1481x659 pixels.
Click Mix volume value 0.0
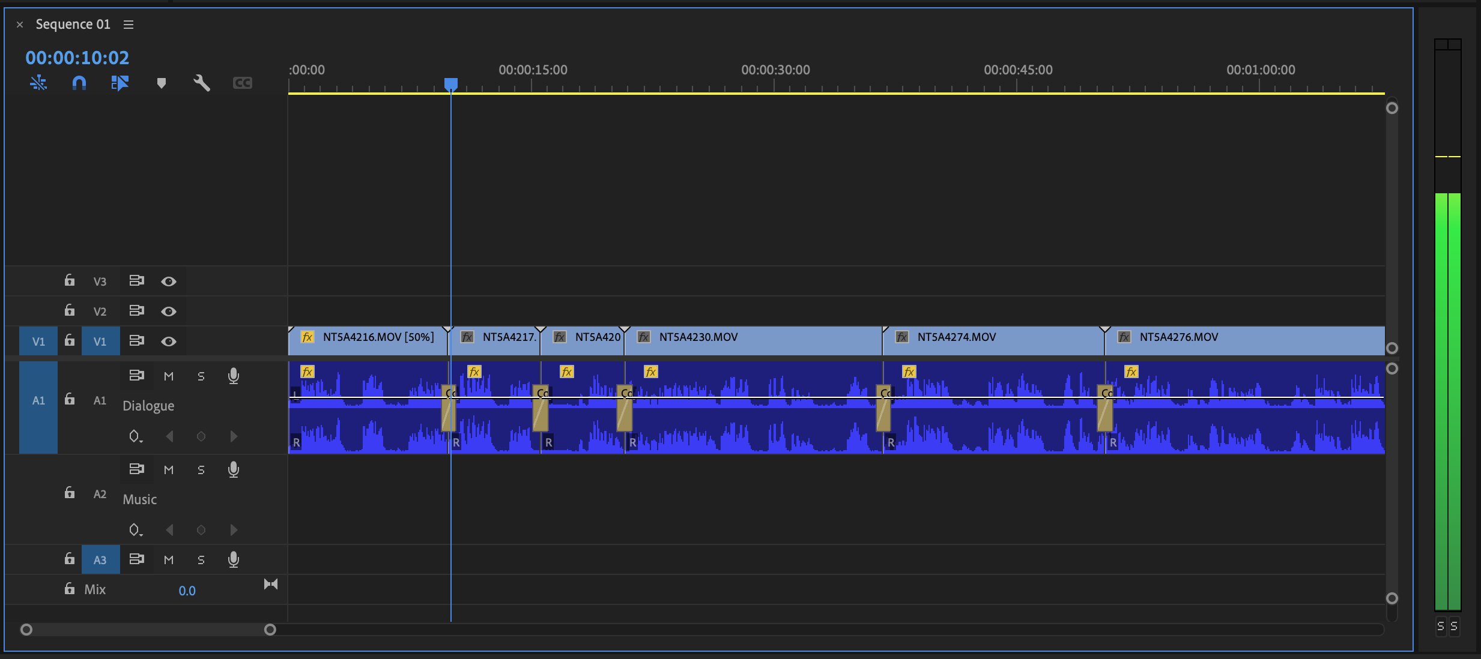tap(187, 591)
